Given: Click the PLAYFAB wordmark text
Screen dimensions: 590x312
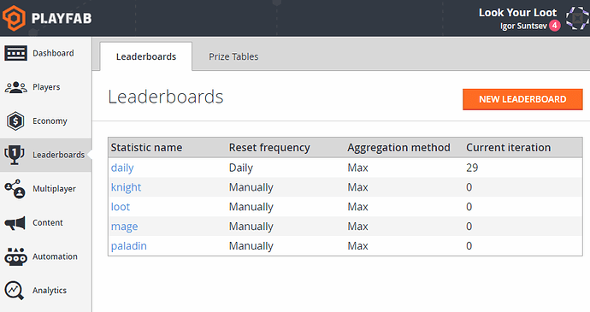Looking at the screenshot, I should coord(62,18).
